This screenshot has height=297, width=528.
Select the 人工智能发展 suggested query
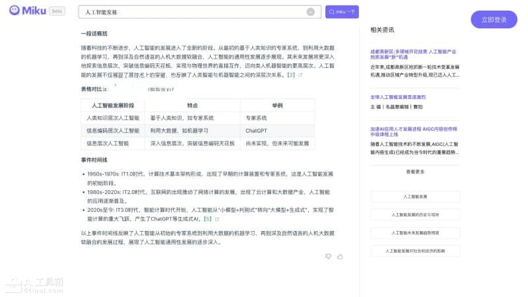pos(415,197)
